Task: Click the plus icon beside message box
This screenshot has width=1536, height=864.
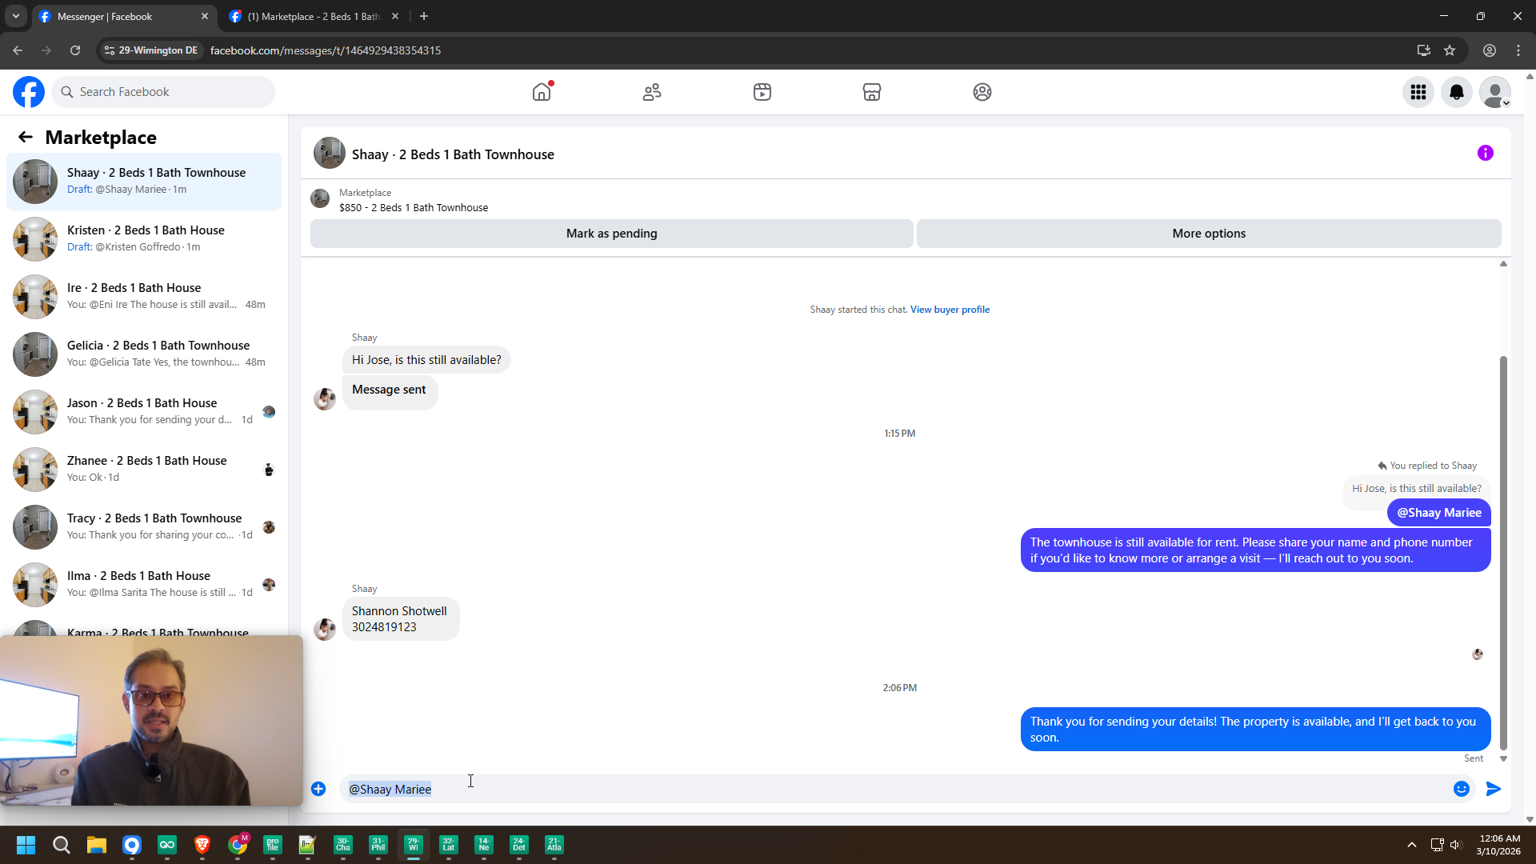Action: click(318, 789)
